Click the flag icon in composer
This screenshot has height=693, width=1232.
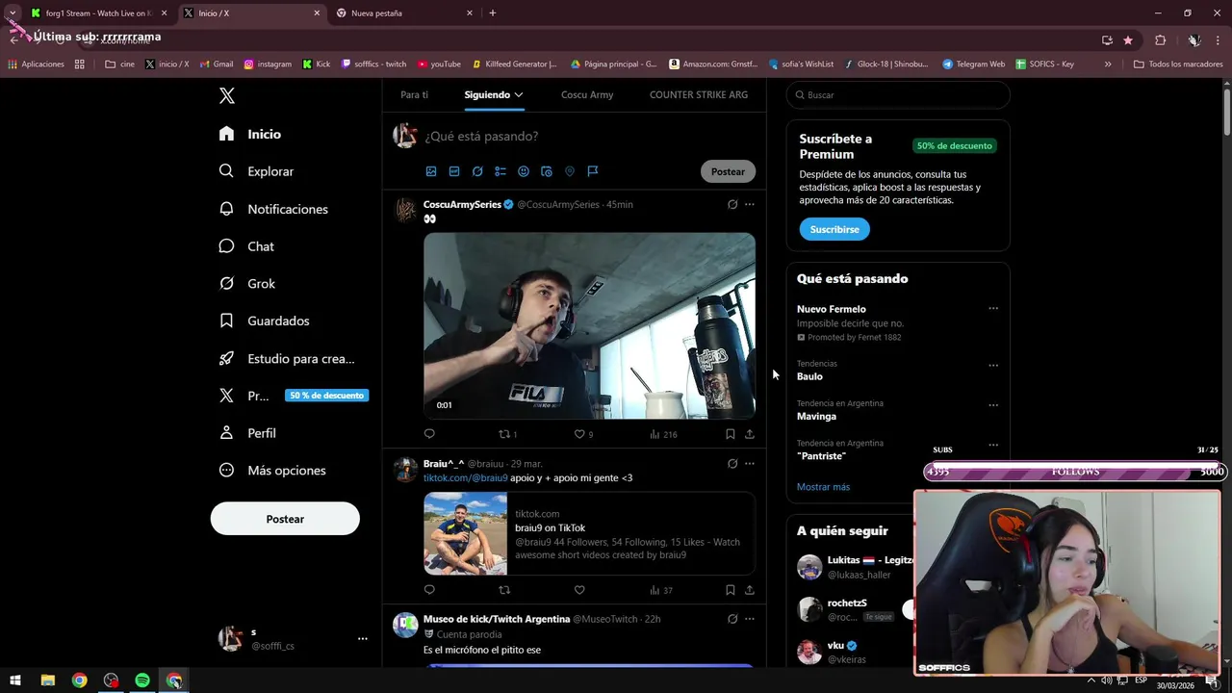pos(593,171)
